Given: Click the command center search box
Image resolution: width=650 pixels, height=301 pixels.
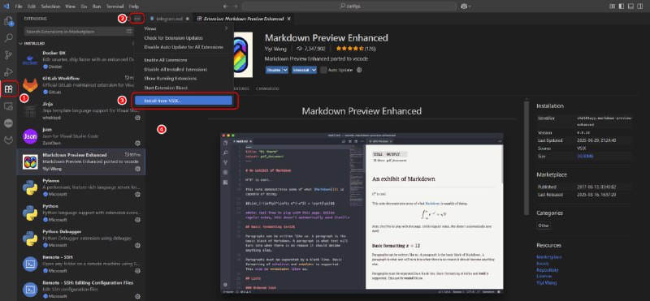Looking at the screenshot, I should click(349, 6).
